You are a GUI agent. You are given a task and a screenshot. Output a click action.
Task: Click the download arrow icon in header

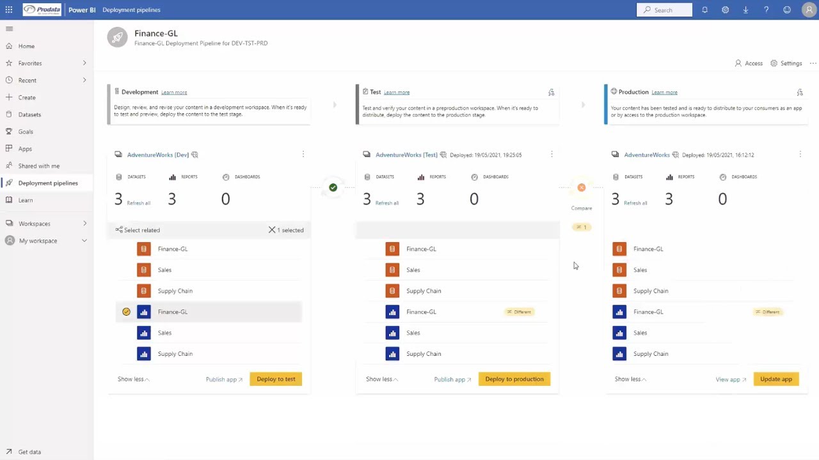[x=745, y=10]
